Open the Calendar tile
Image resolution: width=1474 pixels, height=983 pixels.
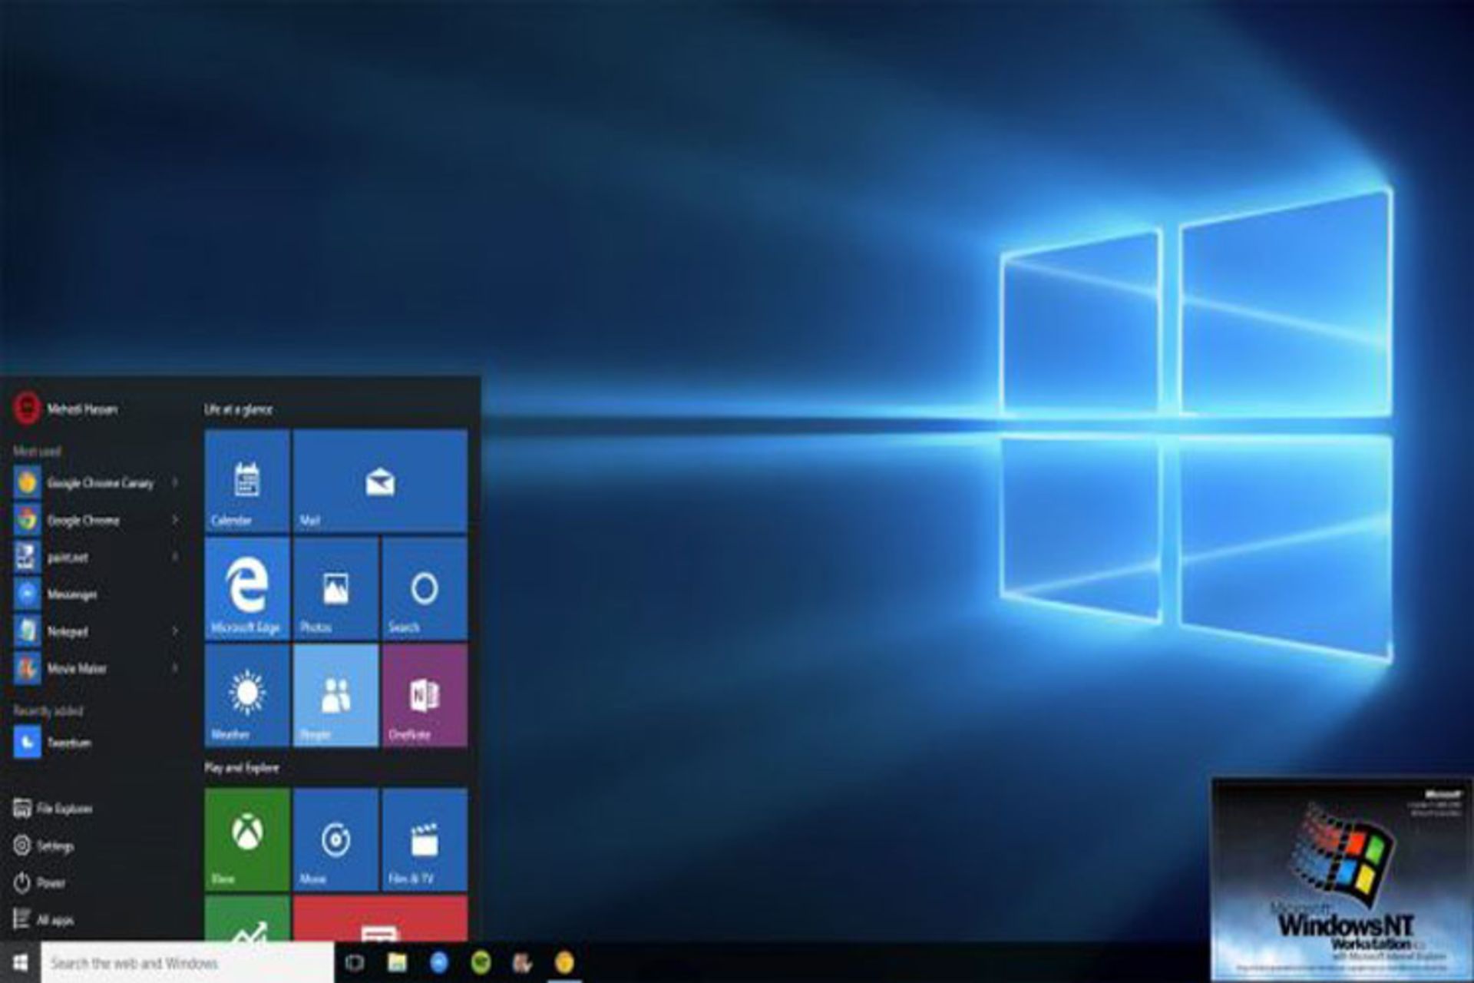pos(247,481)
